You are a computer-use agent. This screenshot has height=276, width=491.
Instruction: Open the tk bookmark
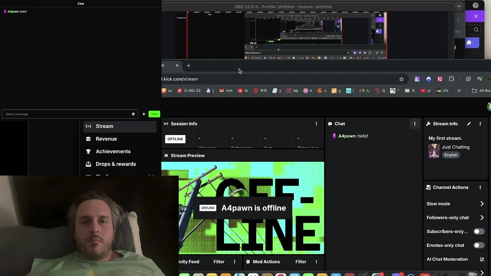(243, 91)
